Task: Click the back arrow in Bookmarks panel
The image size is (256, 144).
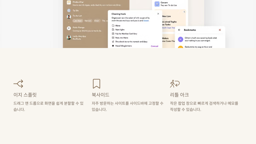Action: point(179,30)
